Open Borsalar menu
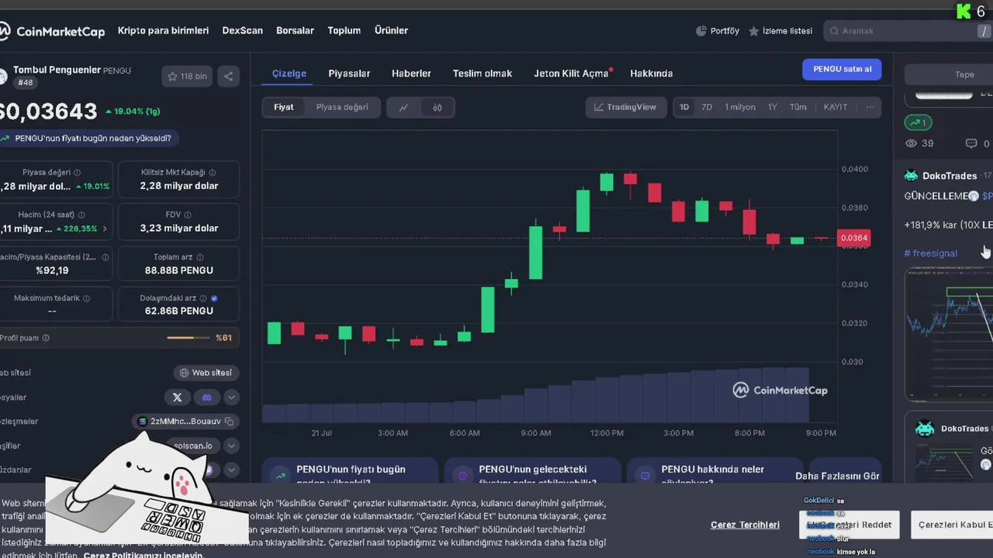The width and height of the screenshot is (993, 558). click(295, 31)
